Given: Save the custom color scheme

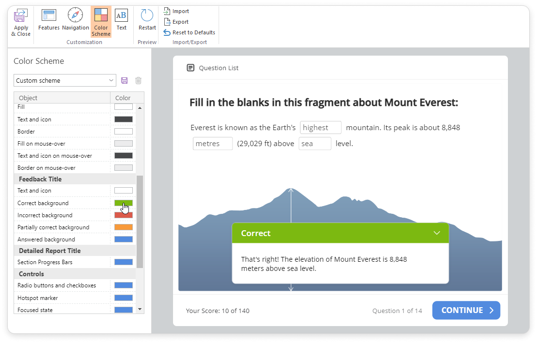Looking at the screenshot, I should [125, 80].
